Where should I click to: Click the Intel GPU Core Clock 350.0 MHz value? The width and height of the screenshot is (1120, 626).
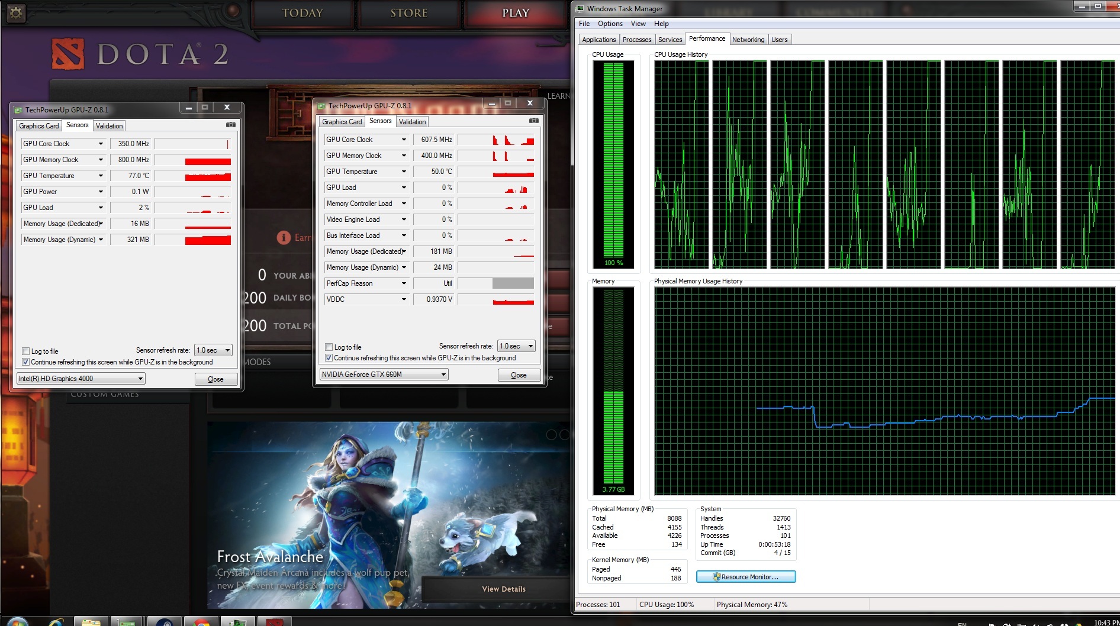pos(131,144)
